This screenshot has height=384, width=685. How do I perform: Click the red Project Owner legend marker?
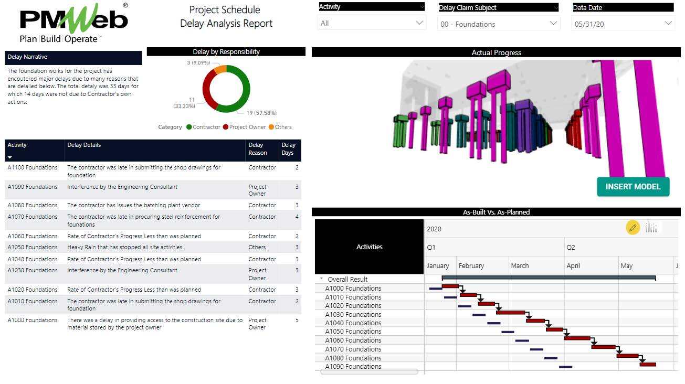[x=226, y=127]
